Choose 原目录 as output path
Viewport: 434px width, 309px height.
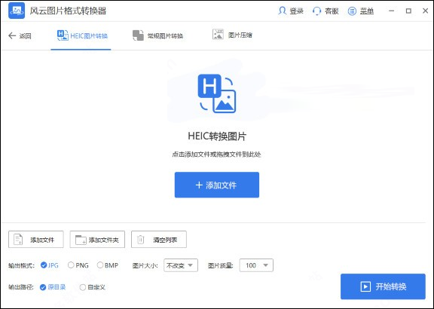pos(53,287)
